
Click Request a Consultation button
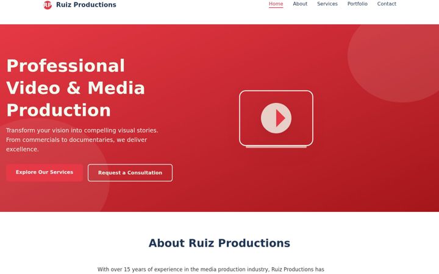(130, 173)
